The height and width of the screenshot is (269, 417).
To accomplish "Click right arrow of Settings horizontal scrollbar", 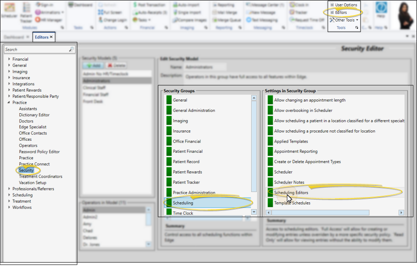I will (401, 213).
